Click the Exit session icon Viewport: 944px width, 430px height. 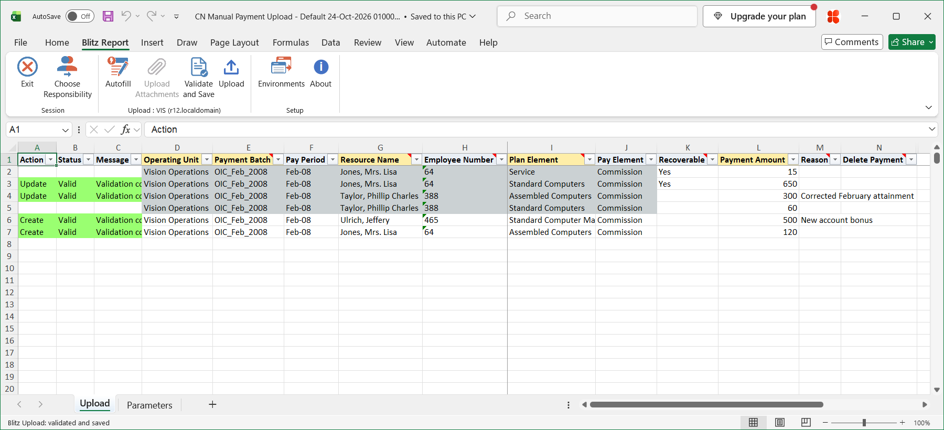tap(27, 67)
